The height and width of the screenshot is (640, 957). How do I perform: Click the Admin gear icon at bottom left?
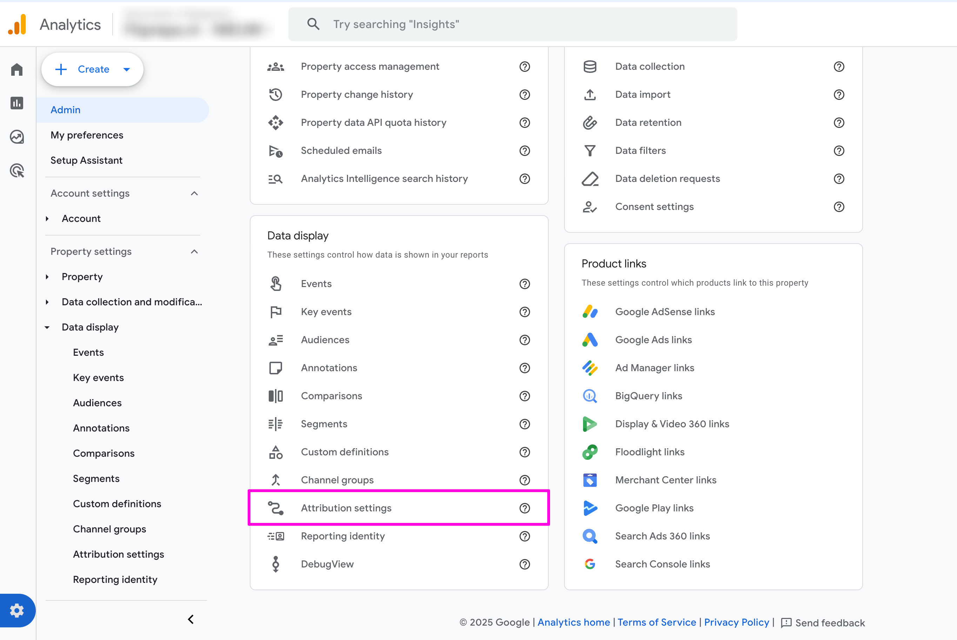point(17,611)
